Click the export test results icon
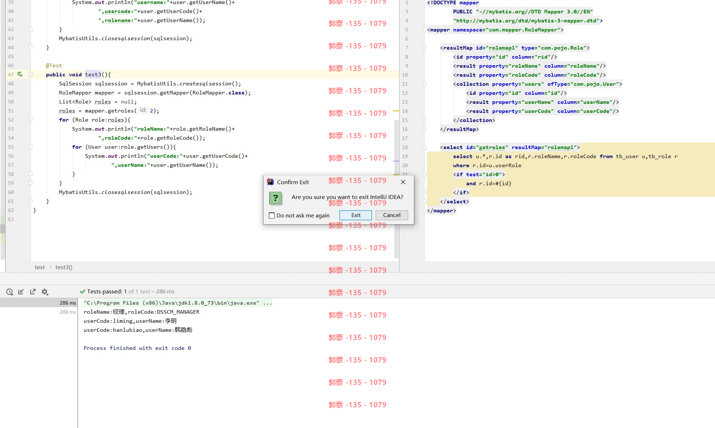Screen dimensions: 715x428 coord(33,292)
